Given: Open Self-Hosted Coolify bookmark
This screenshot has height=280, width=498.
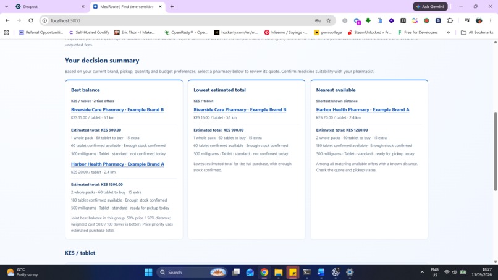Looking at the screenshot, I should (x=89, y=32).
